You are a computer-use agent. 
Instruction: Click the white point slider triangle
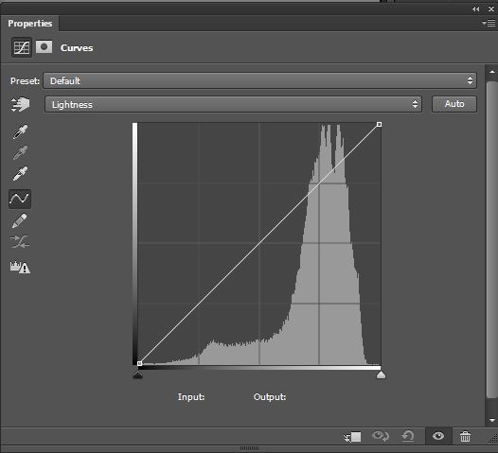381,375
